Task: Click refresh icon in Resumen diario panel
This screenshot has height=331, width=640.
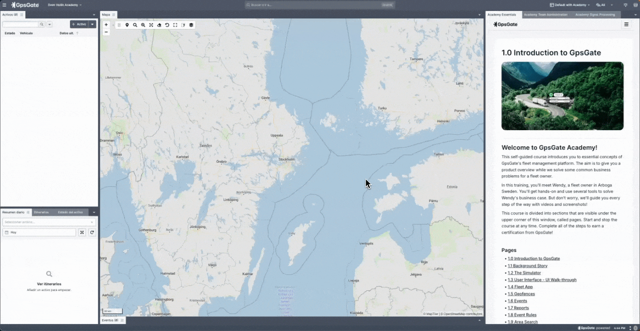Action: [92, 233]
